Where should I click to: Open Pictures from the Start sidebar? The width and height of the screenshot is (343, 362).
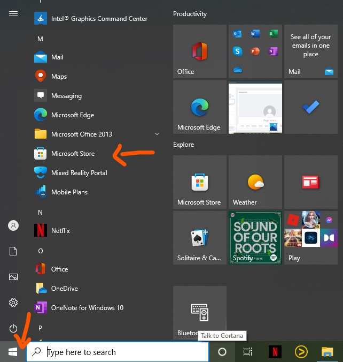pyautogui.click(x=13, y=276)
